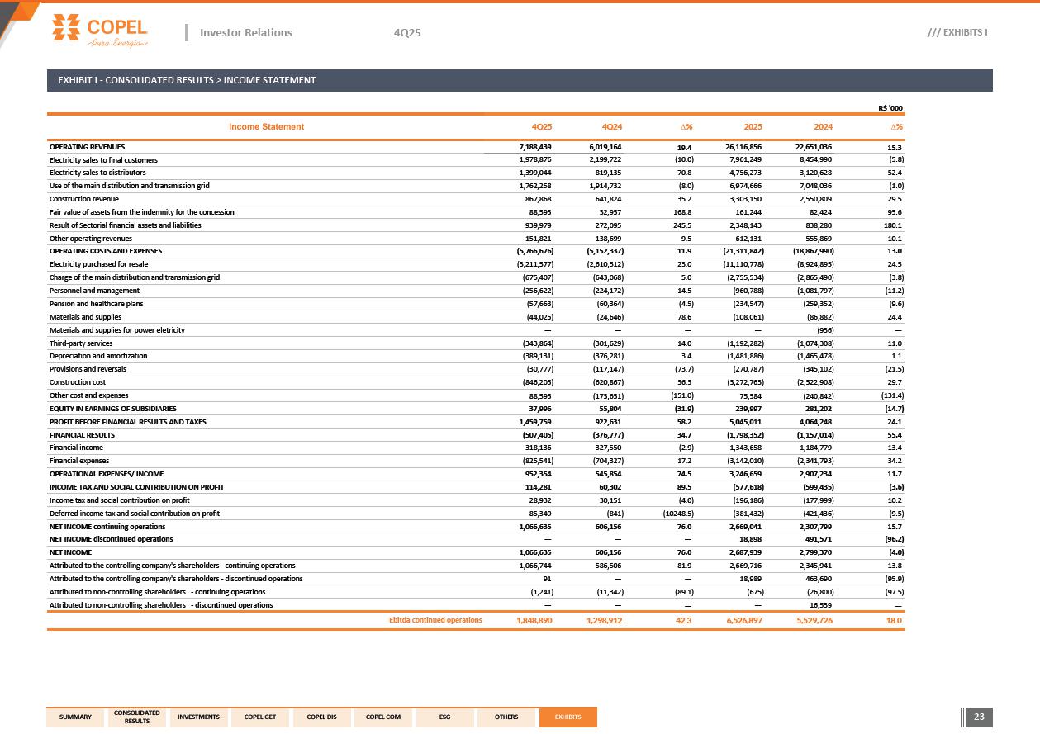Click the Exhibit I section title bar

pos(520,80)
